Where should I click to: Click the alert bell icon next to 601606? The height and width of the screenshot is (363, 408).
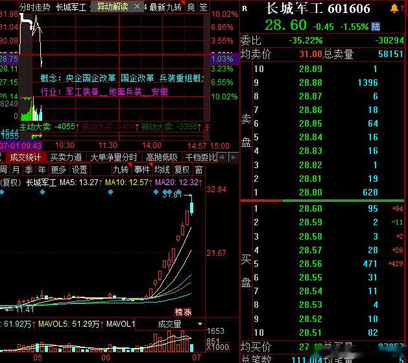click(x=394, y=8)
